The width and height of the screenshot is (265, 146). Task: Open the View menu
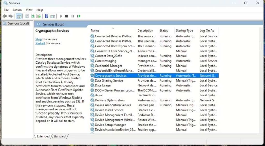tap(29, 10)
